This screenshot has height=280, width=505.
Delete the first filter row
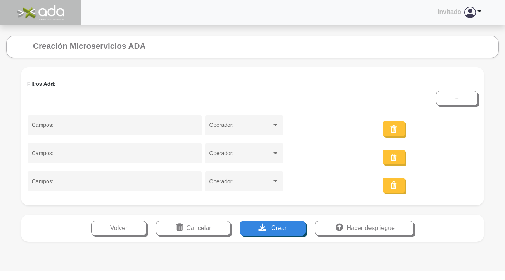394,129
